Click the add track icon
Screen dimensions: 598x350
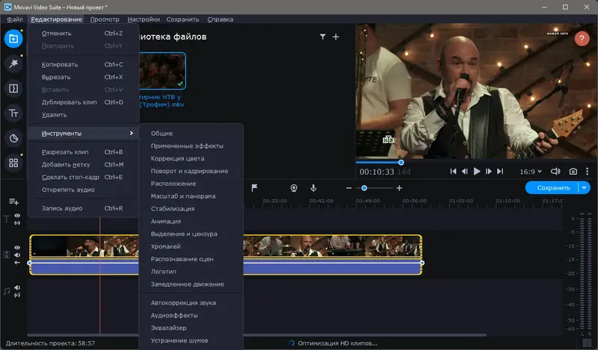tap(13, 201)
